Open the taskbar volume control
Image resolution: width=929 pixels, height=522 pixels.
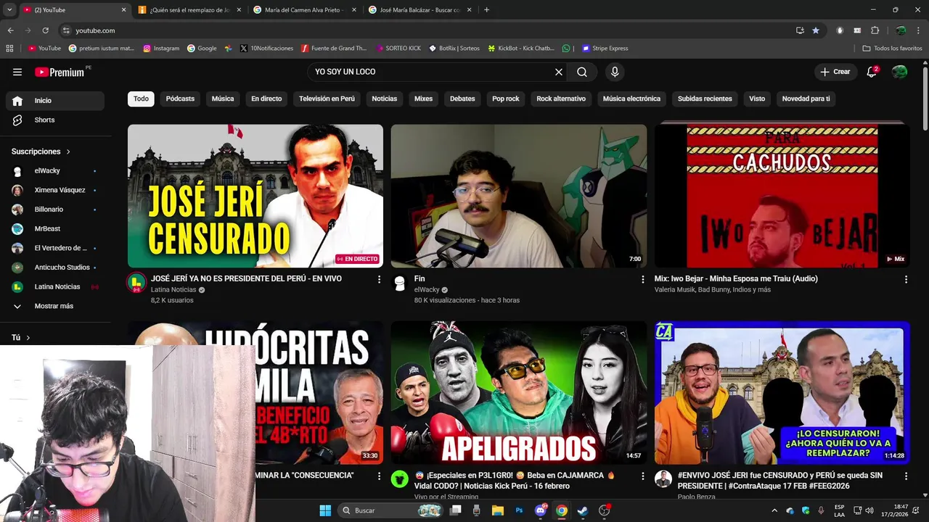tap(869, 510)
